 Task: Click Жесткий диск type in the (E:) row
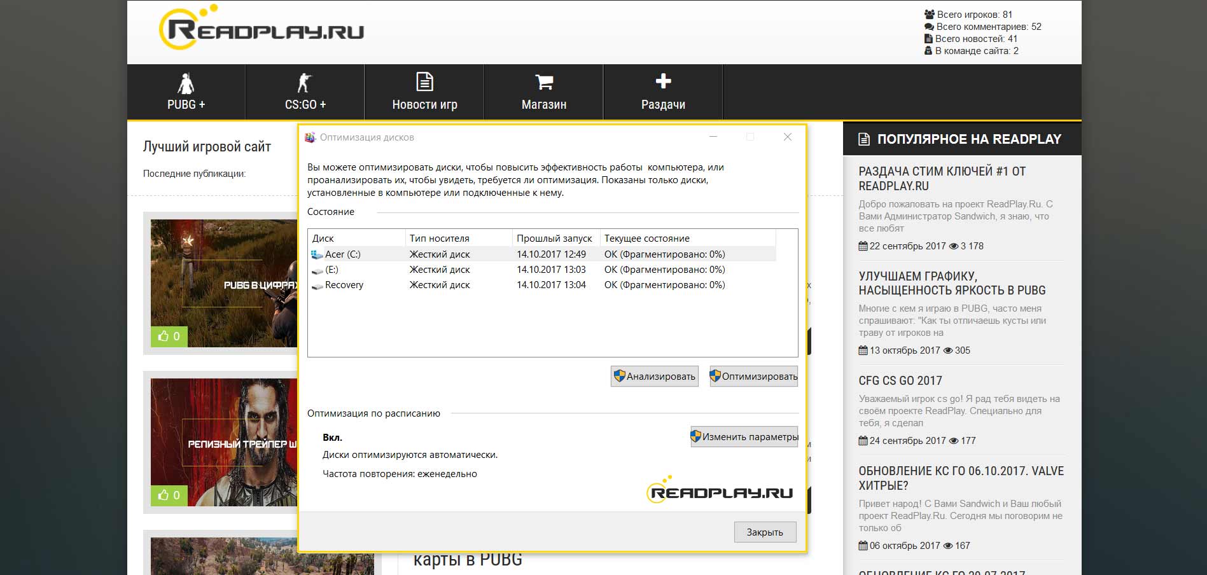tap(440, 270)
